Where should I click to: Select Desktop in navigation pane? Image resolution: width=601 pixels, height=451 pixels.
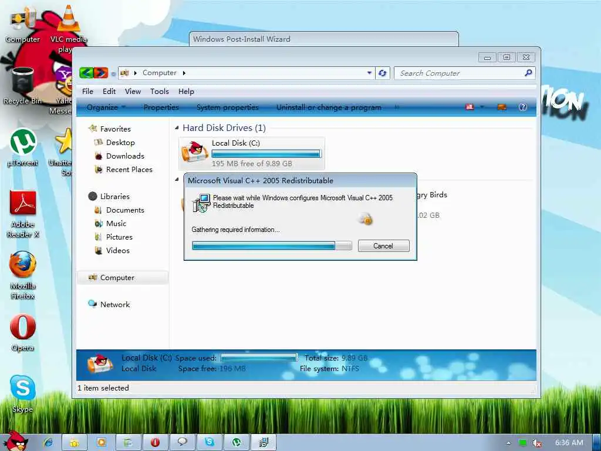coord(120,142)
